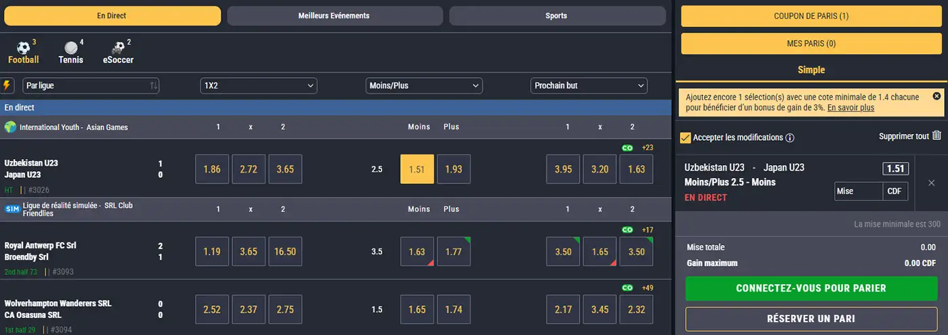948x335 pixels.
Task: Open the 1X2 market dropdown
Action: pos(259,86)
